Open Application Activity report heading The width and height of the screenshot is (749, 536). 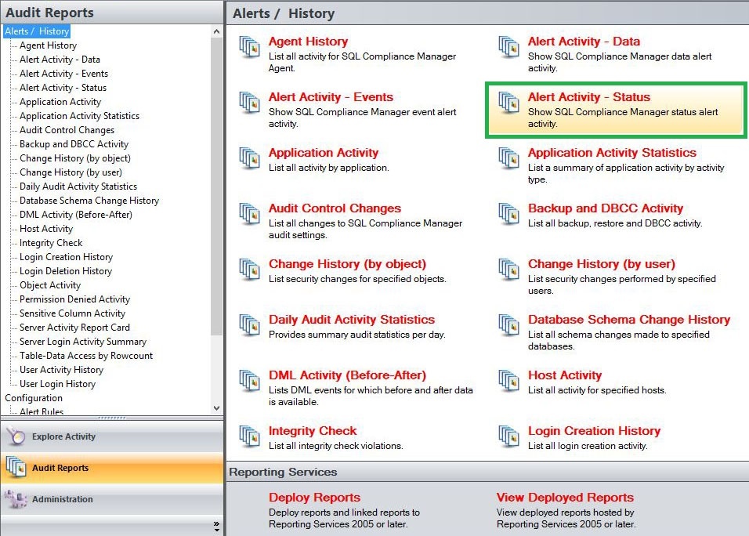[324, 153]
